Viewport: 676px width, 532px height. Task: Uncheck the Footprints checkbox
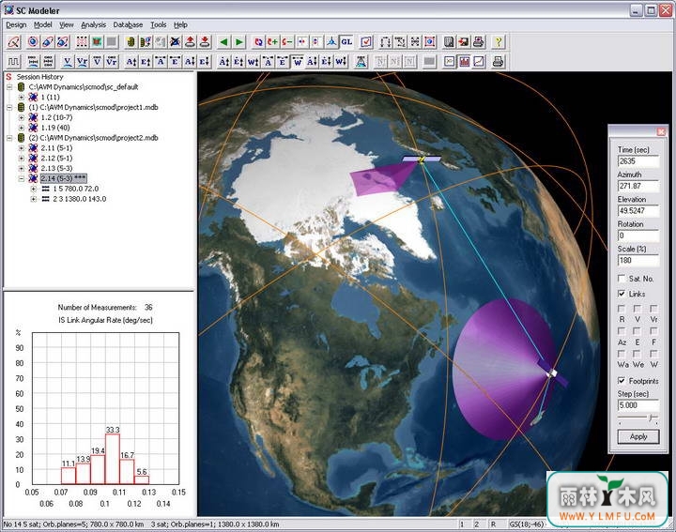point(622,380)
